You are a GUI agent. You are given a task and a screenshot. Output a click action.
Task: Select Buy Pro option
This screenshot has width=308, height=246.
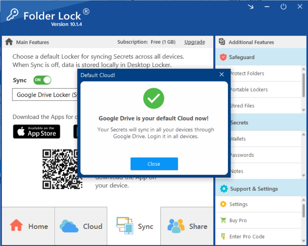(x=258, y=220)
